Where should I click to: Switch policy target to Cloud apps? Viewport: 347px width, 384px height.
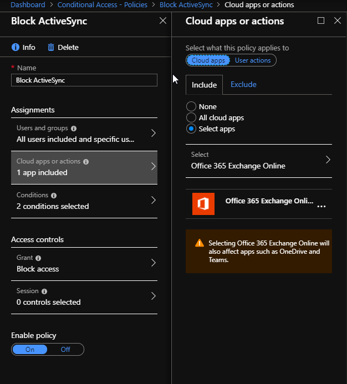[208, 60]
